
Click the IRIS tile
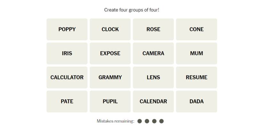(67, 53)
